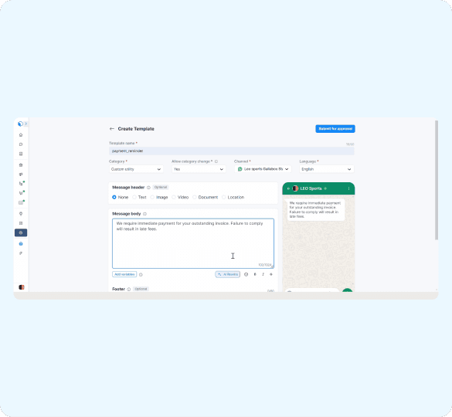Select the highlighted active sidebar icon
Image resolution: width=452 pixels, height=417 pixels.
click(21, 232)
